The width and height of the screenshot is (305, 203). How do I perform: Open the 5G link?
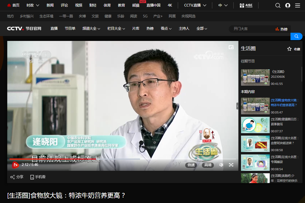tap(145, 16)
